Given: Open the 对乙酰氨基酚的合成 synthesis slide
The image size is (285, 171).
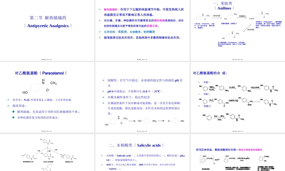Looking at the screenshot, I should (238, 97).
